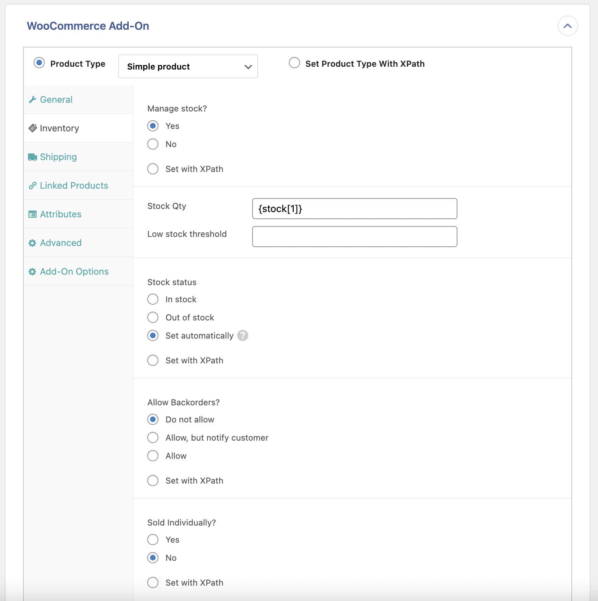Choose Allow, but notify customer
The image size is (598, 601).
(x=153, y=437)
